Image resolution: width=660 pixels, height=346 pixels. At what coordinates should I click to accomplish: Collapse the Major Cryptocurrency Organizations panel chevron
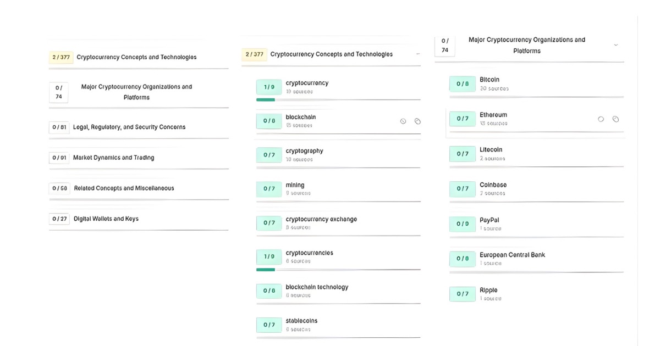(615, 44)
